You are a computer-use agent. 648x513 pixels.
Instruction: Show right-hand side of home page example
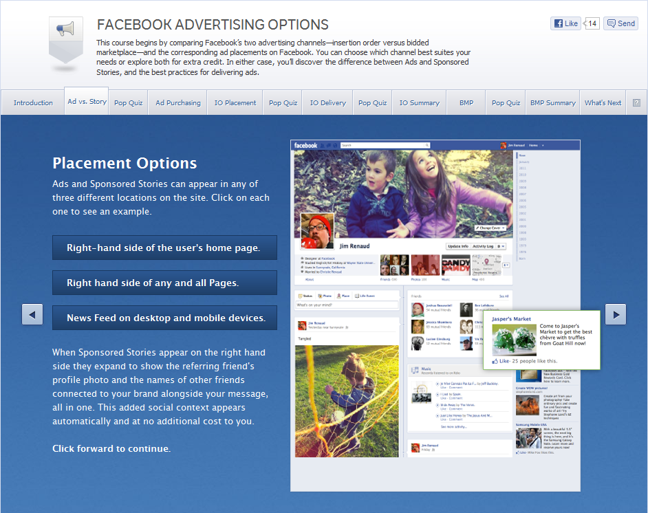164,248
